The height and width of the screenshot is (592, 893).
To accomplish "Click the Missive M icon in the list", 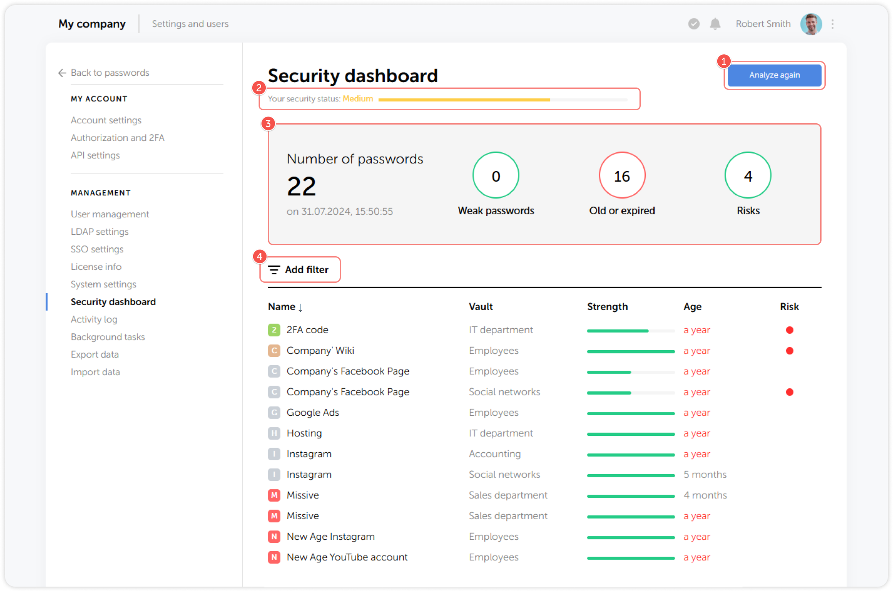I will coord(274,495).
